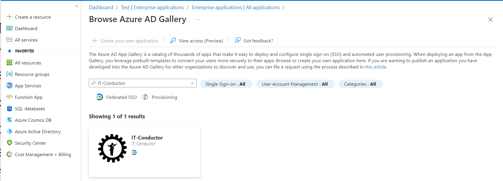Open Azure Active Directory
Image resolution: width=503 pixels, height=181 pixels.
pyautogui.click(x=38, y=131)
